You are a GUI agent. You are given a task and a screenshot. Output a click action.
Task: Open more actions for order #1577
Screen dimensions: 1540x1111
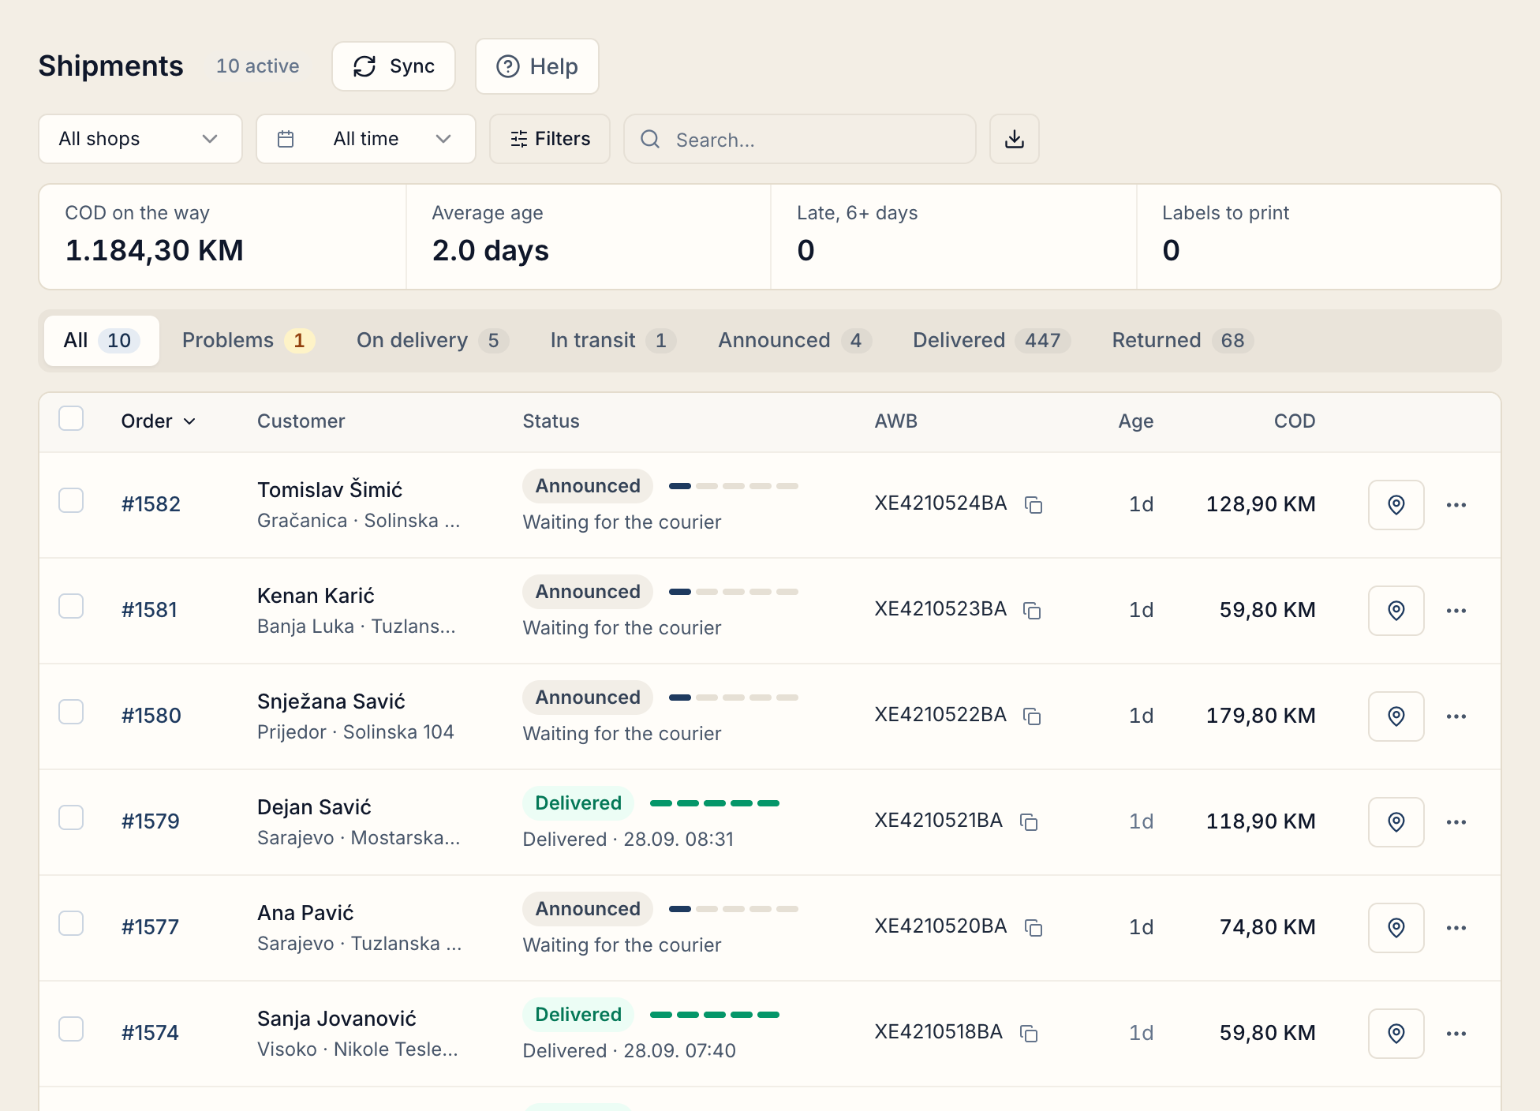click(1456, 928)
